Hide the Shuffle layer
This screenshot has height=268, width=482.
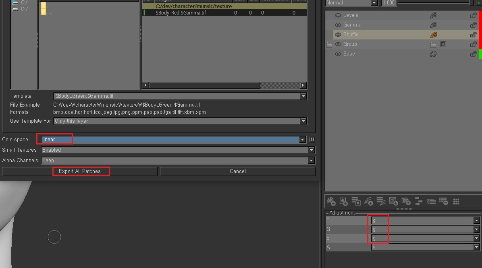click(338, 35)
